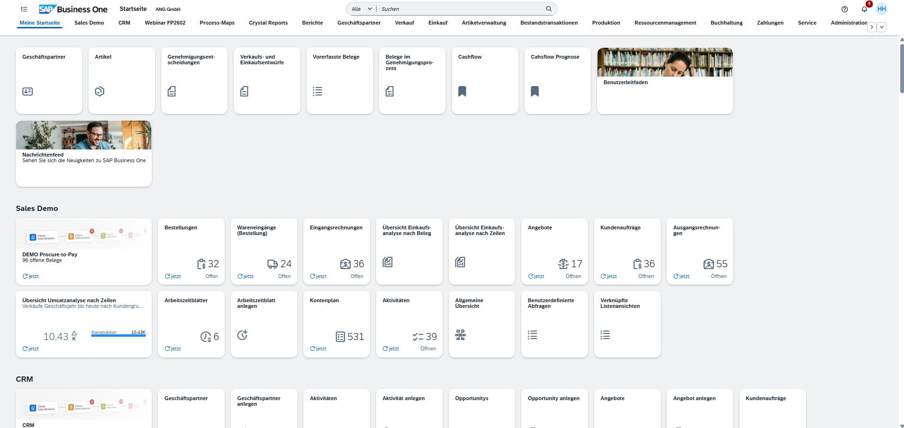
Task: Click the grid icon on Allgemeine Übersicht tile
Action: tap(460, 335)
